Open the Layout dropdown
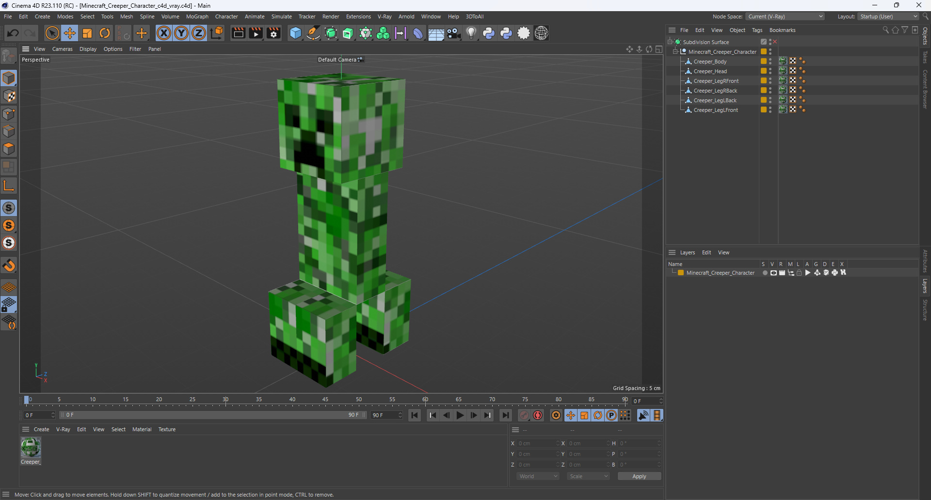 [x=888, y=16]
